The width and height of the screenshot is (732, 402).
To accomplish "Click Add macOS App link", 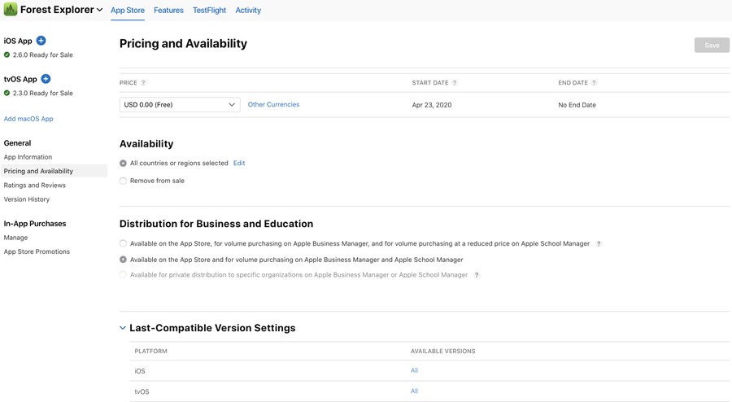I will click(28, 119).
